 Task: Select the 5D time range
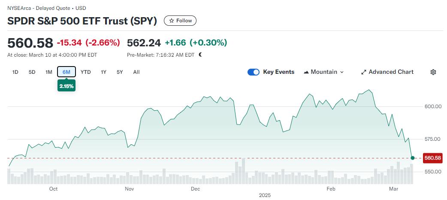(32, 72)
